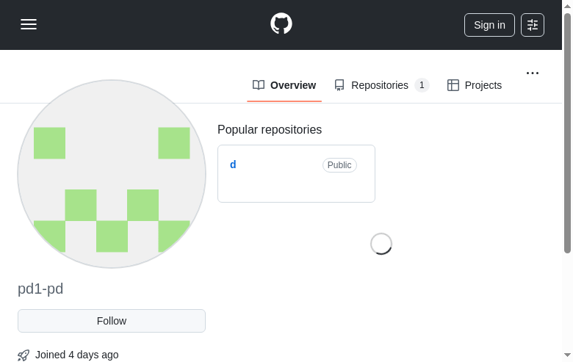Click the loading spinner below repositories
This screenshot has height=362, width=573.
click(381, 244)
